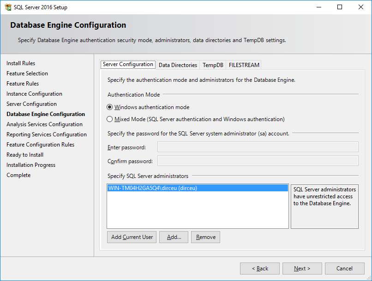Click the SQL Server Setup title bar icon
Viewport: 372px width, 281px height.
point(8,7)
